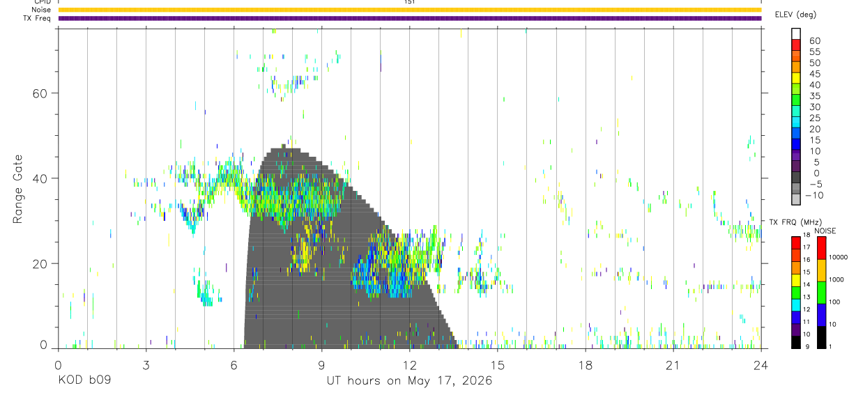Image resolution: width=856 pixels, height=395 pixels.
Task: Click the white top block of ELEV scale
Action: coord(797,33)
